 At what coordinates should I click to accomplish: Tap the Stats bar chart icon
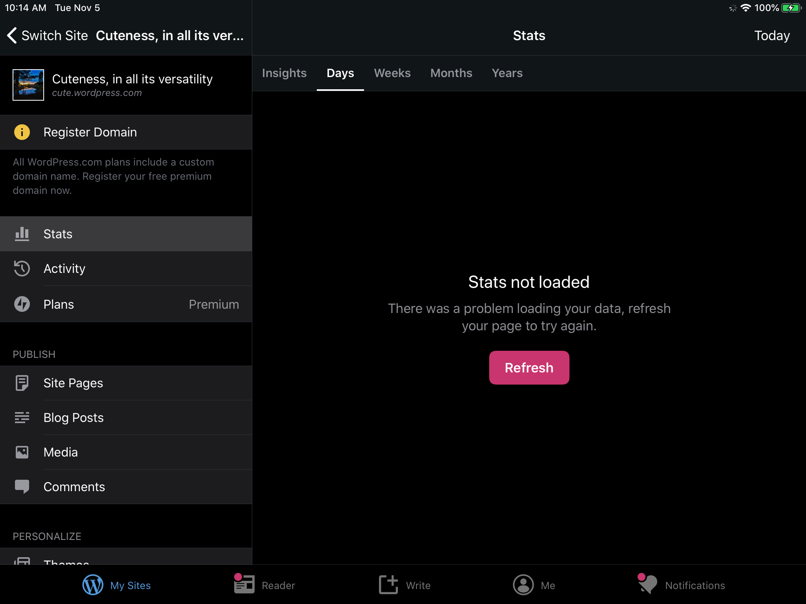(22, 234)
